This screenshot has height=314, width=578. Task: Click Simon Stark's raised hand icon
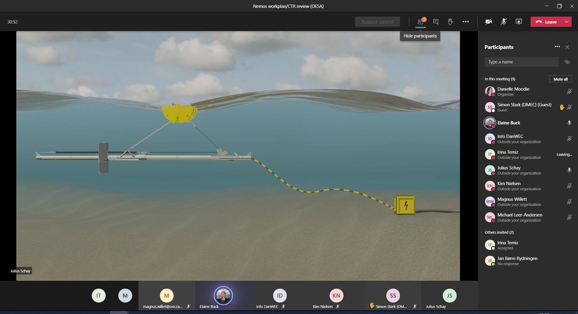[562, 106]
